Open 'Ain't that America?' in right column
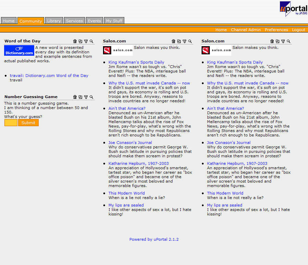This screenshot has height=265, width=308. coord(226,108)
